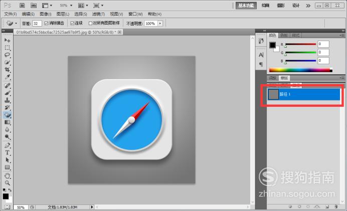This screenshot has width=347, height=211.
Task: Select the Eyedropper tool
Action: point(8,77)
